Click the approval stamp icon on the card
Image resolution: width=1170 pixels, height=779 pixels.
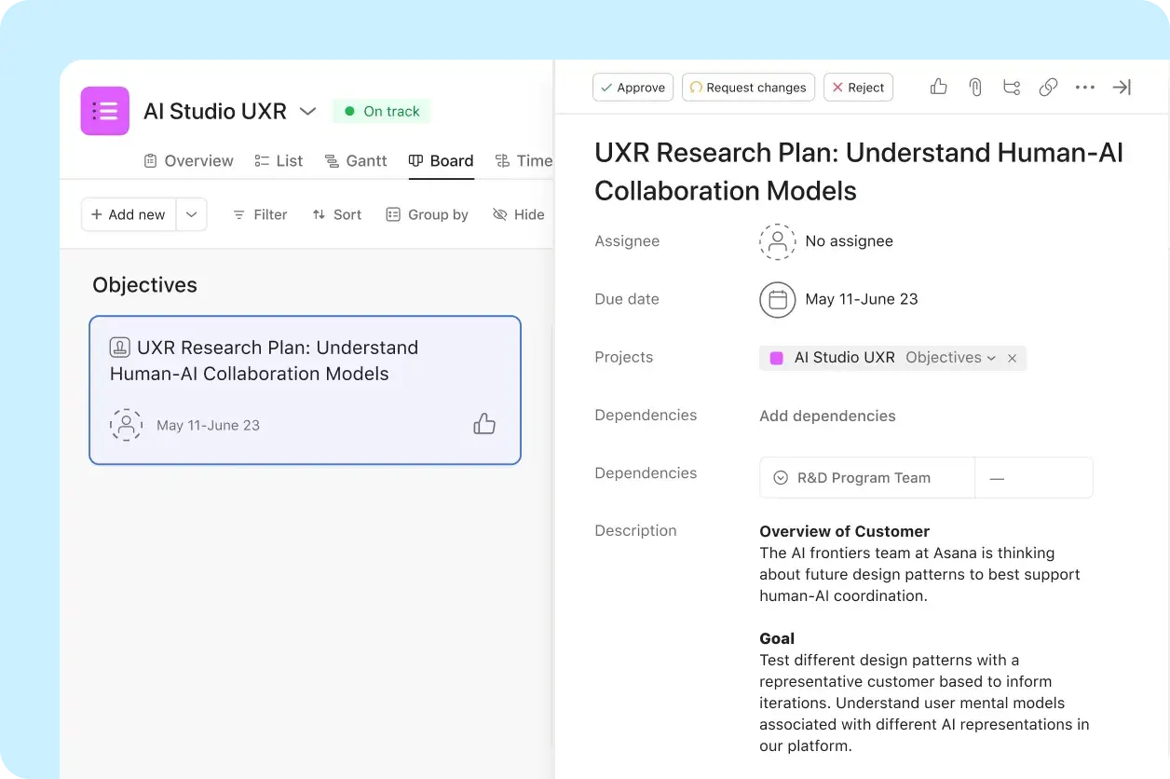pyautogui.click(x=119, y=348)
